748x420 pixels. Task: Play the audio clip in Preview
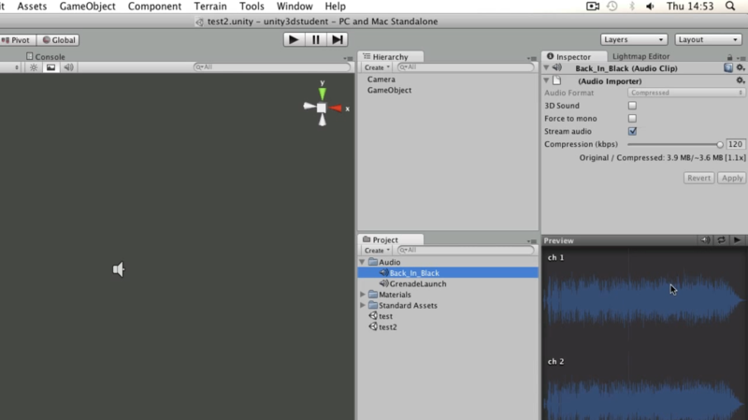[737, 240]
